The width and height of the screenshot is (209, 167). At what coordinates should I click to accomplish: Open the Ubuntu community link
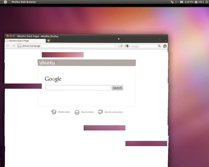(114, 112)
